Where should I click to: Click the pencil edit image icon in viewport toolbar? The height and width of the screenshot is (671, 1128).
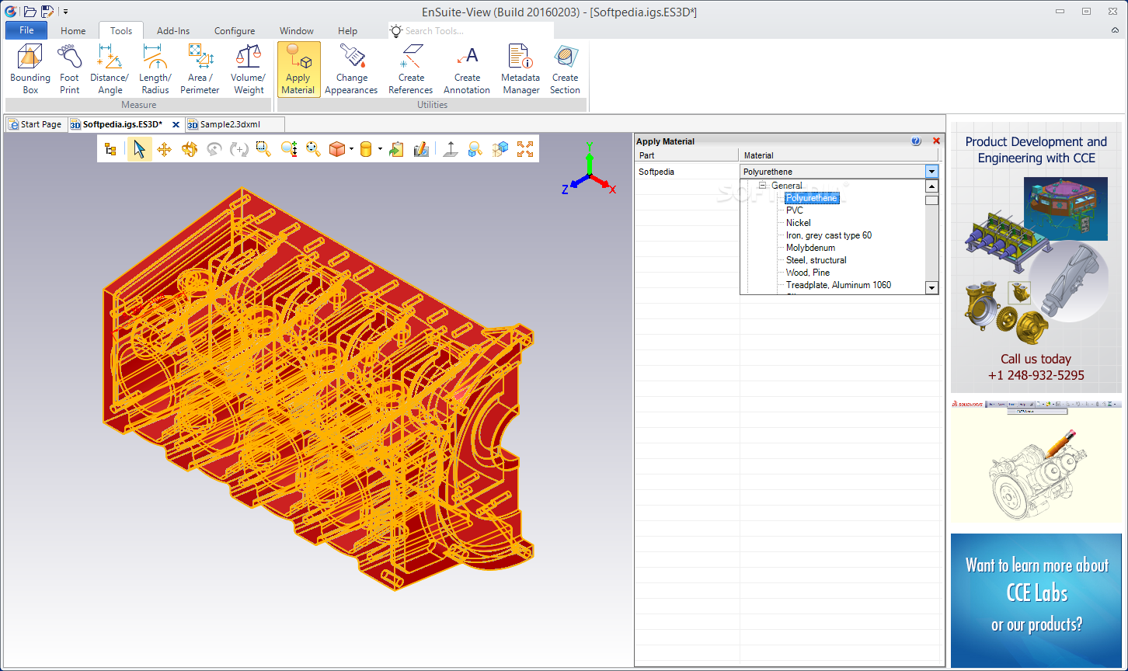421,149
